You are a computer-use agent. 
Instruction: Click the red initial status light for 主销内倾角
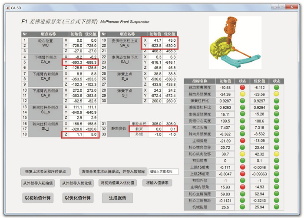pyautogui.click(x=242, y=187)
